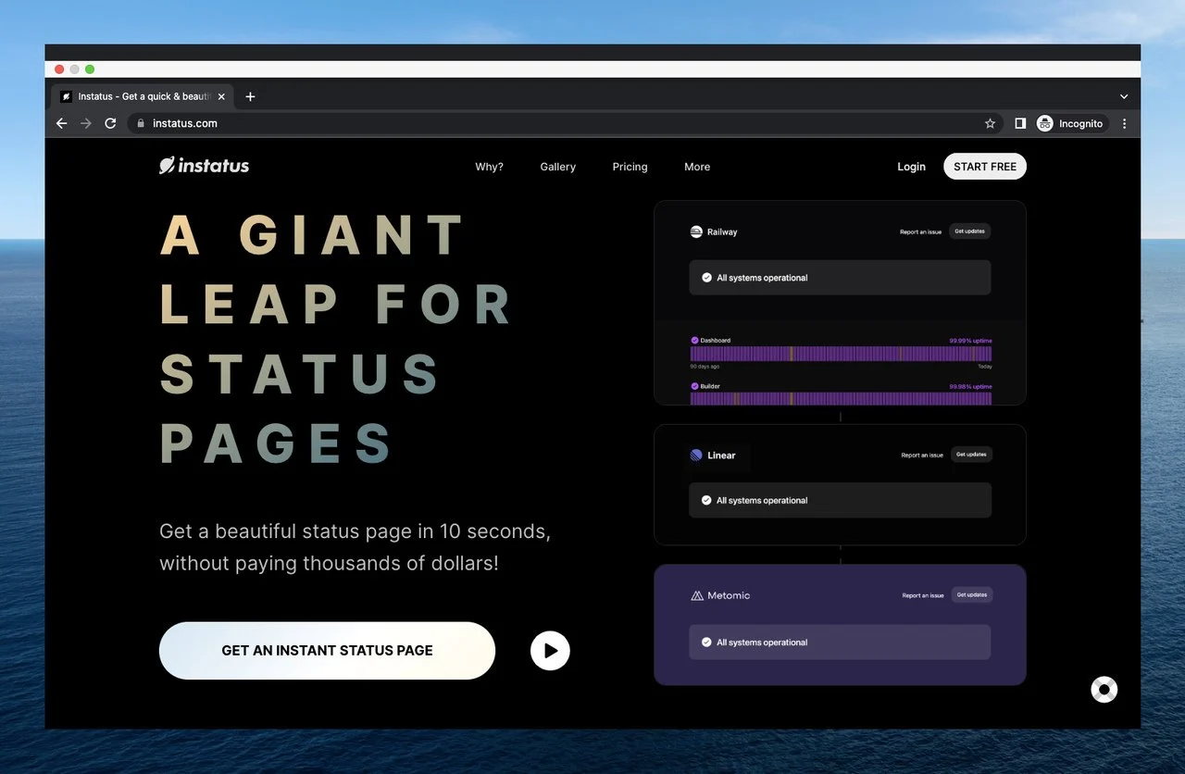Select the Instatus browser tab

[143, 96]
